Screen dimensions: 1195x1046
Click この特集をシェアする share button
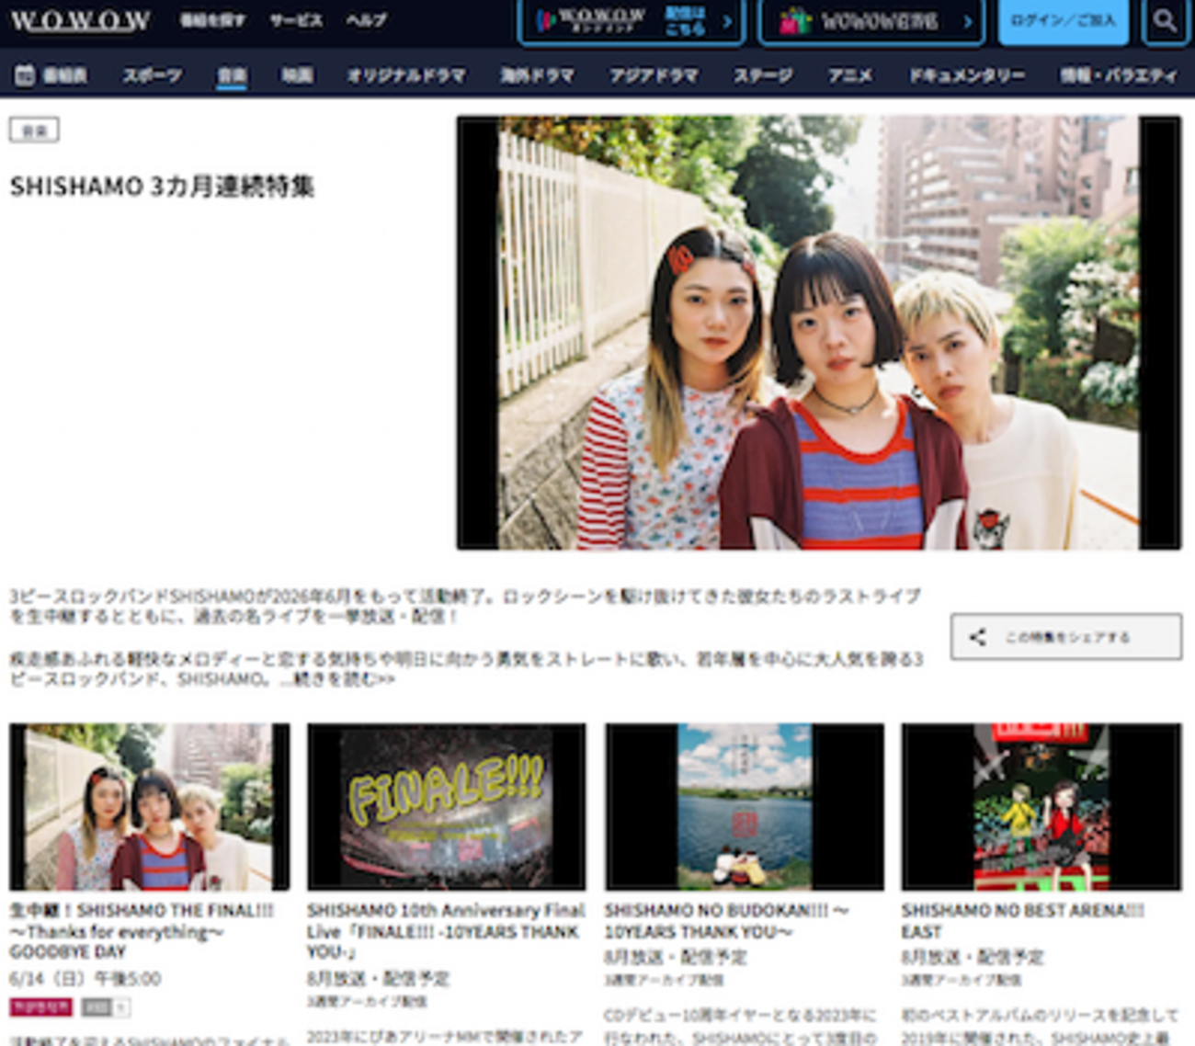tap(1066, 637)
